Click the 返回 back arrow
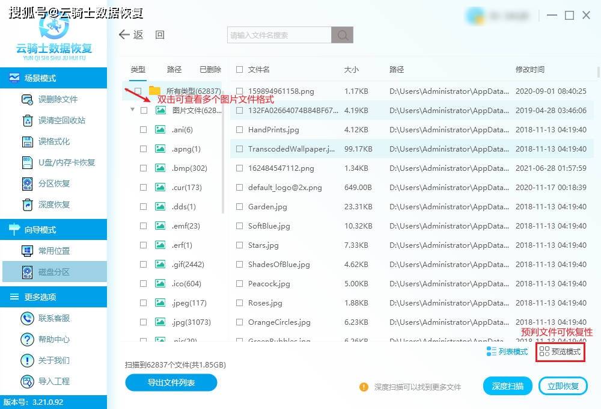Viewport: 601px width, 409px height. tap(125, 35)
